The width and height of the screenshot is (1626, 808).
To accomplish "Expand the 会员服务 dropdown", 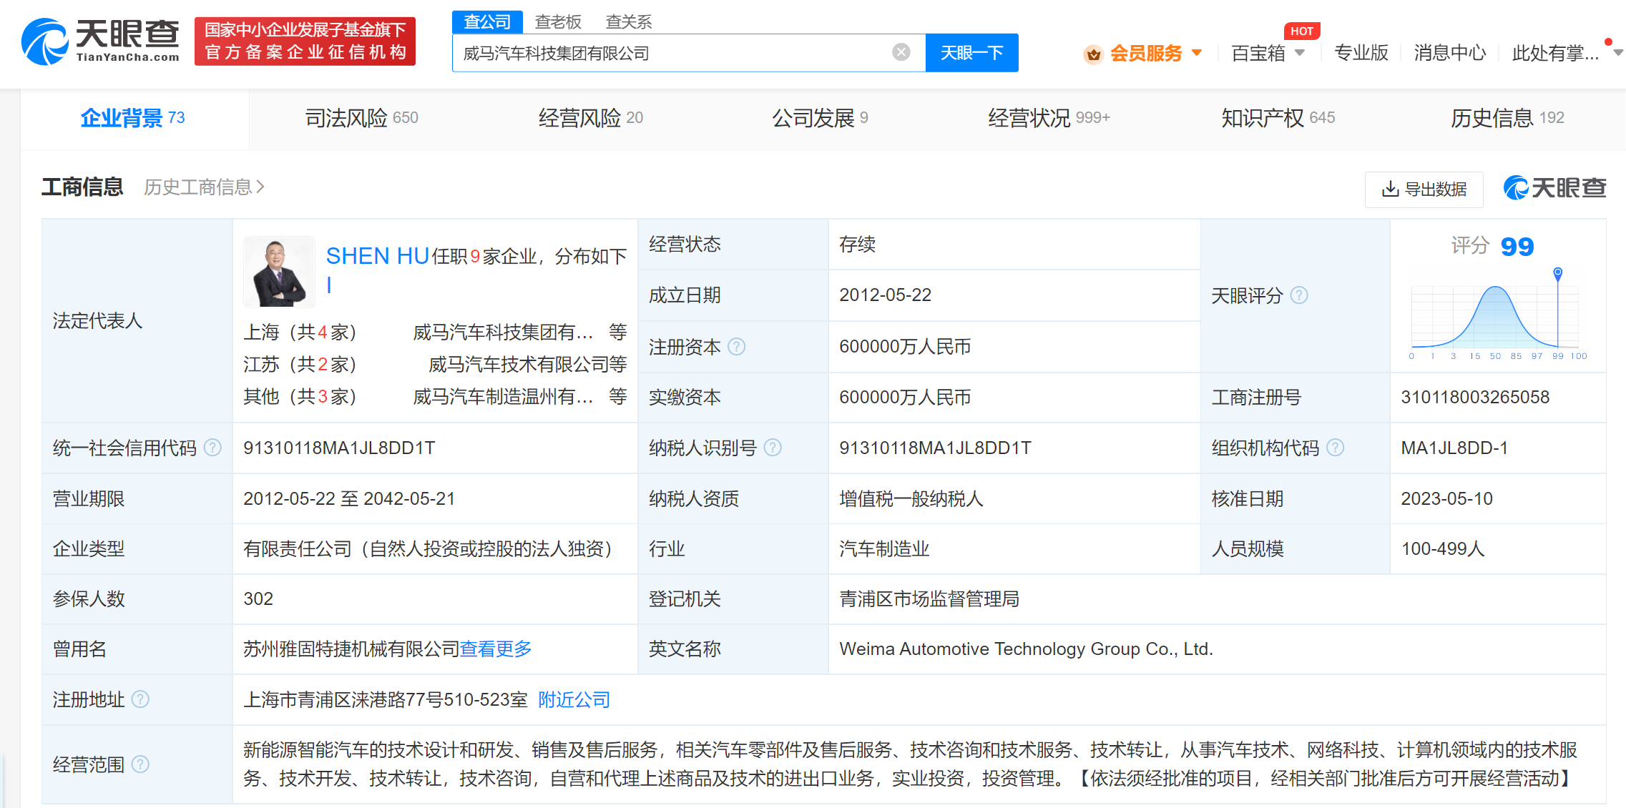I will click(1197, 53).
